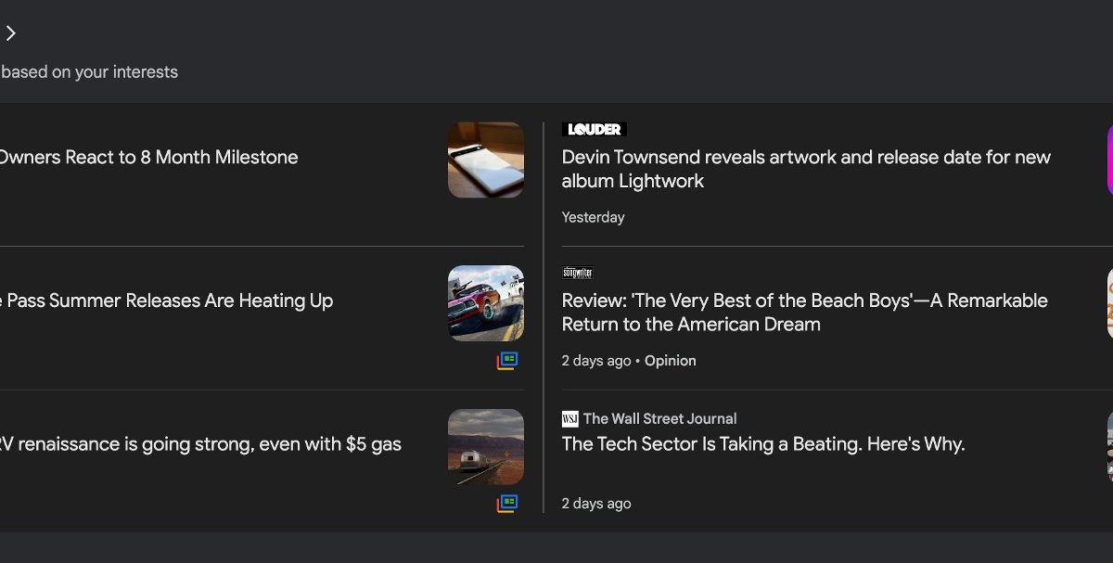Click the chevron arrow beside the section heading

coord(11,33)
